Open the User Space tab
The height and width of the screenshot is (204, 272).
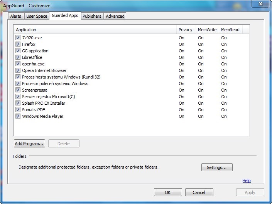click(x=37, y=16)
